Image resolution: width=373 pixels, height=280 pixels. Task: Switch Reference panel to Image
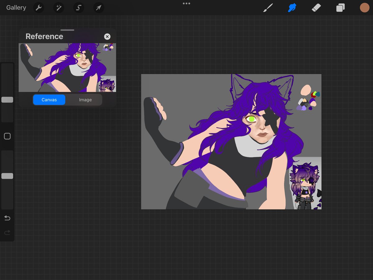click(85, 100)
